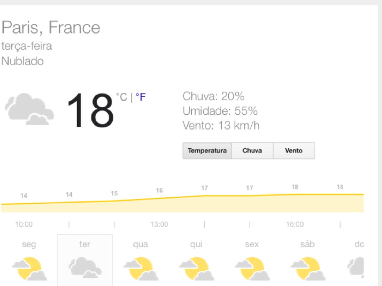Switch to the Vento chart
The width and height of the screenshot is (382, 286).
[294, 151]
